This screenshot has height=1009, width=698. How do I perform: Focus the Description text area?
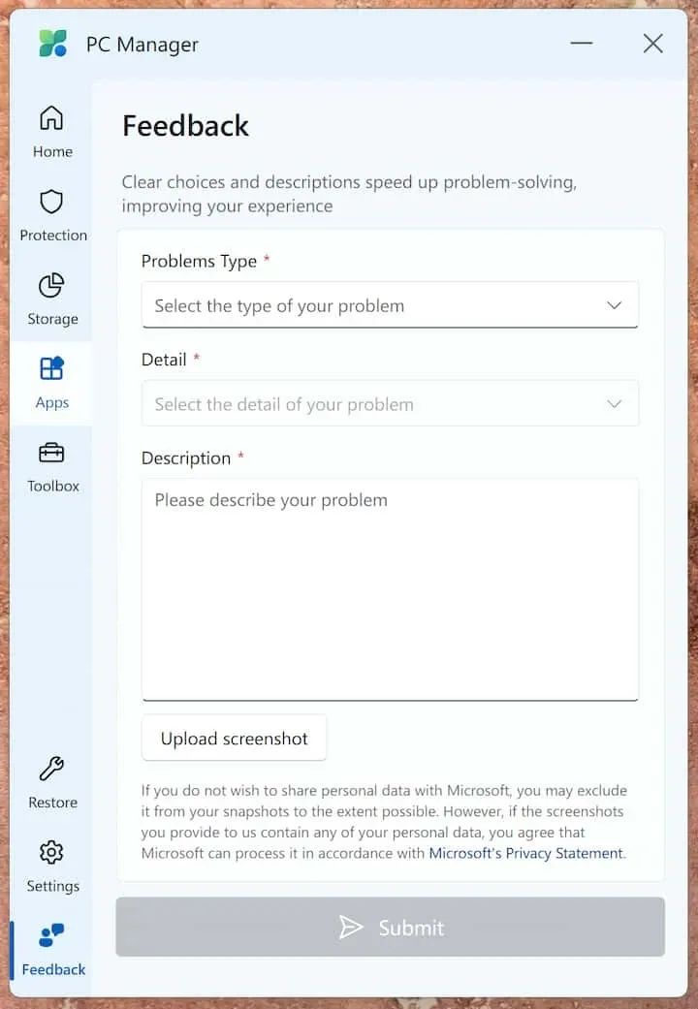pyautogui.click(x=391, y=589)
